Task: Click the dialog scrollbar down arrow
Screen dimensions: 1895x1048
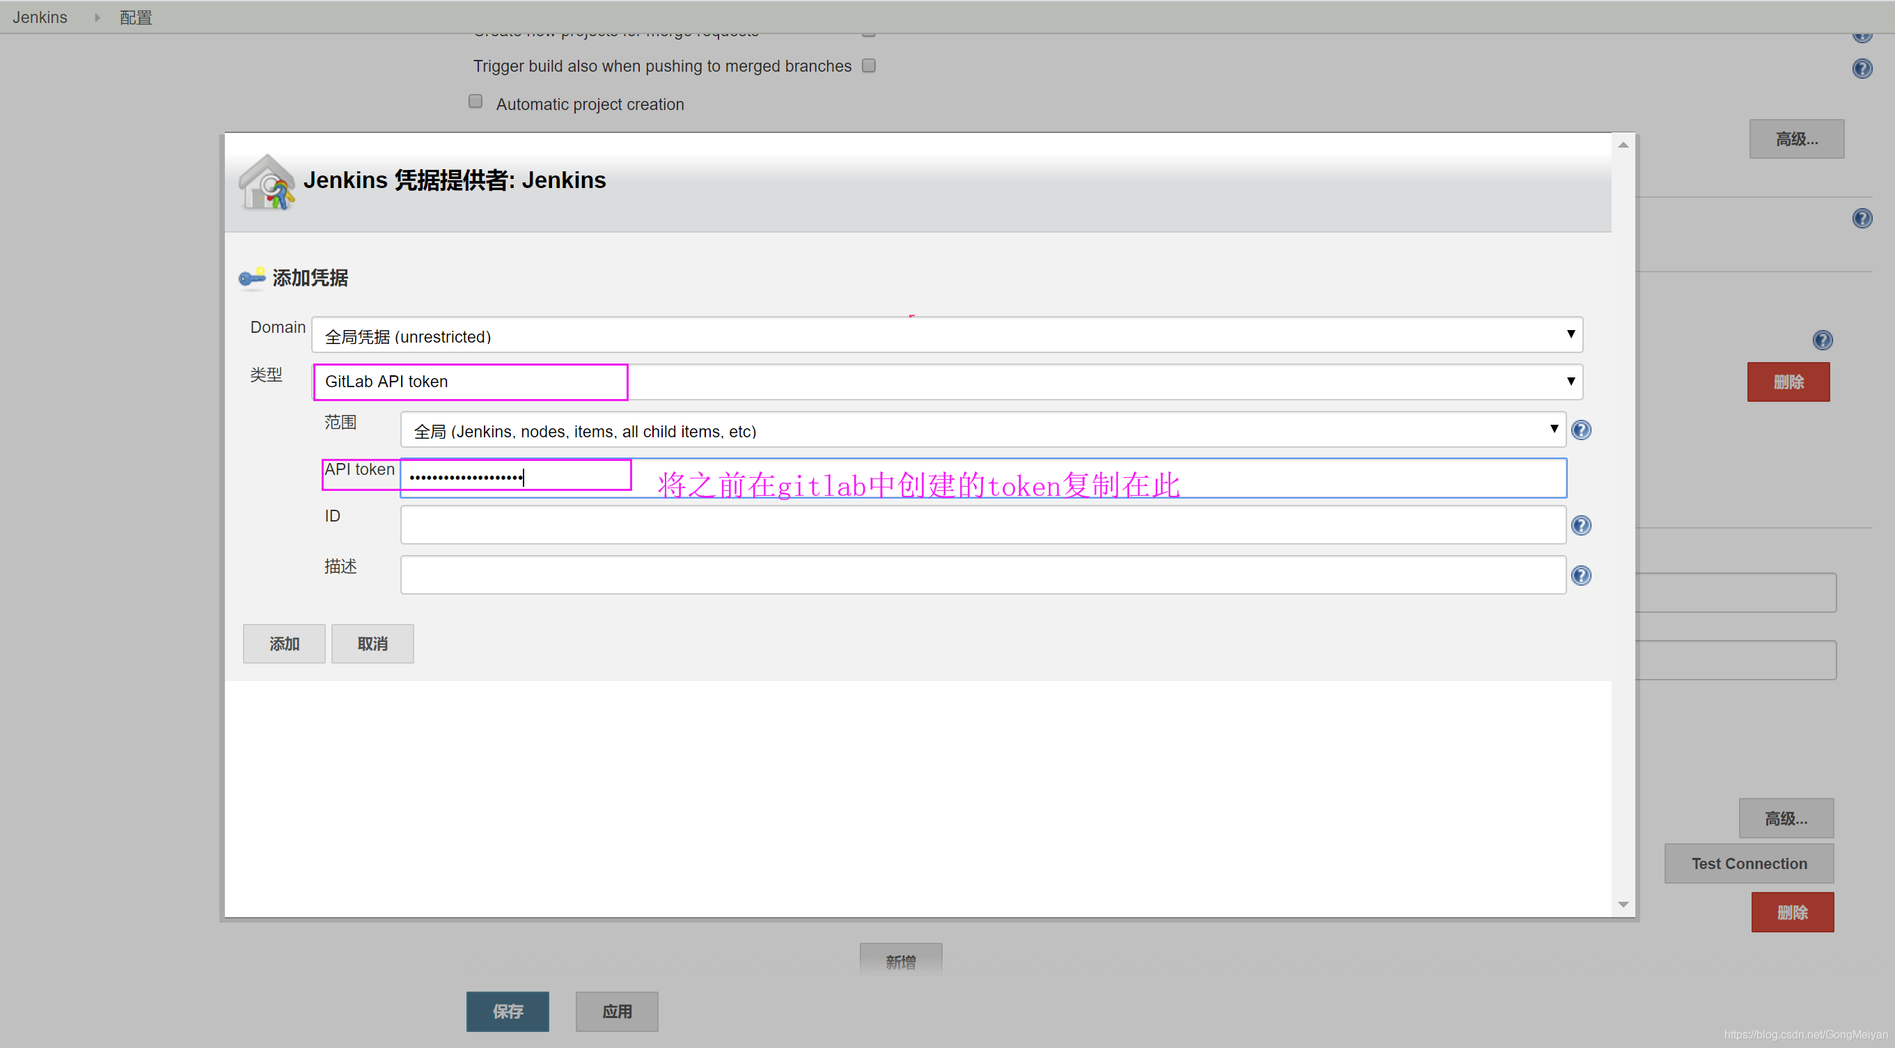Action: [1623, 905]
